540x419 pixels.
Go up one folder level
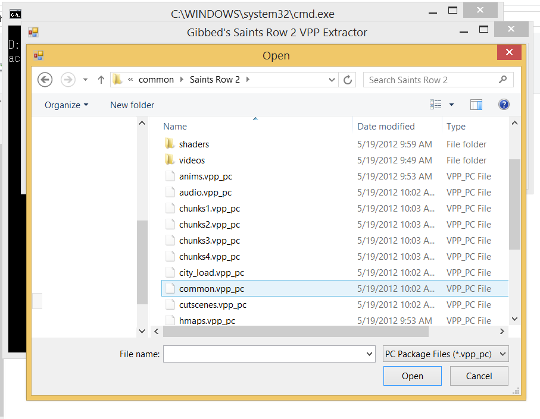pyautogui.click(x=101, y=80)
